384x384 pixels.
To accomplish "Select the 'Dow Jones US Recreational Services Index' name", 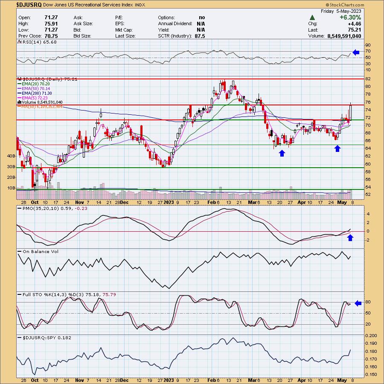I will coord(88,5).
